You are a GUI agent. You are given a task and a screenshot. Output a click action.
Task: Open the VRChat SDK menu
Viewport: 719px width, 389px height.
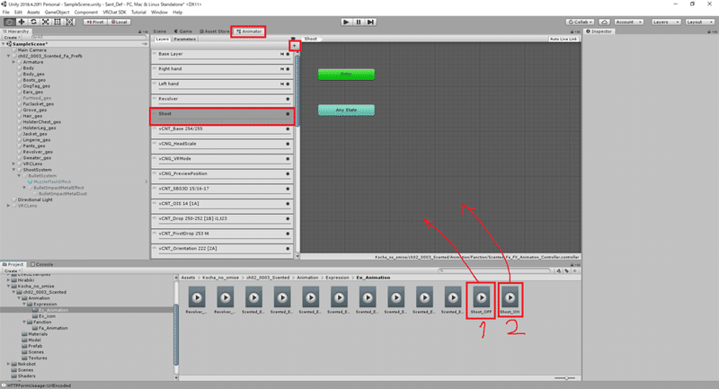(114, 13)
